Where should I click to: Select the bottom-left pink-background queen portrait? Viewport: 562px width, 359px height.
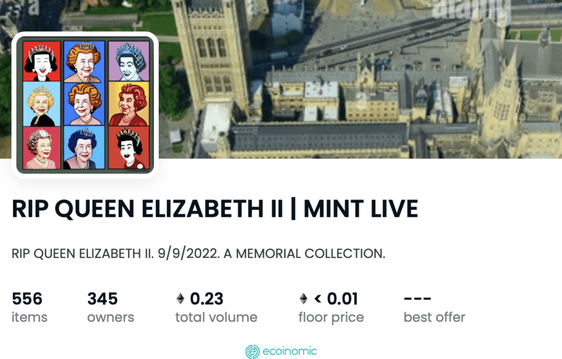pos(42,148)
